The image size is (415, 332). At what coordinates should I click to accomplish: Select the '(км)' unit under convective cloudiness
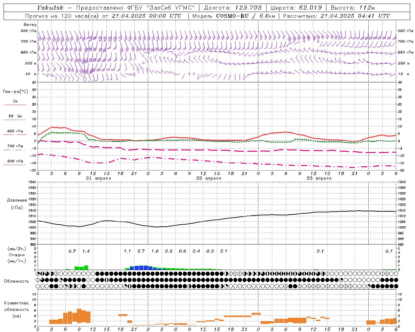pyautogui.click(x=17, y=316)
